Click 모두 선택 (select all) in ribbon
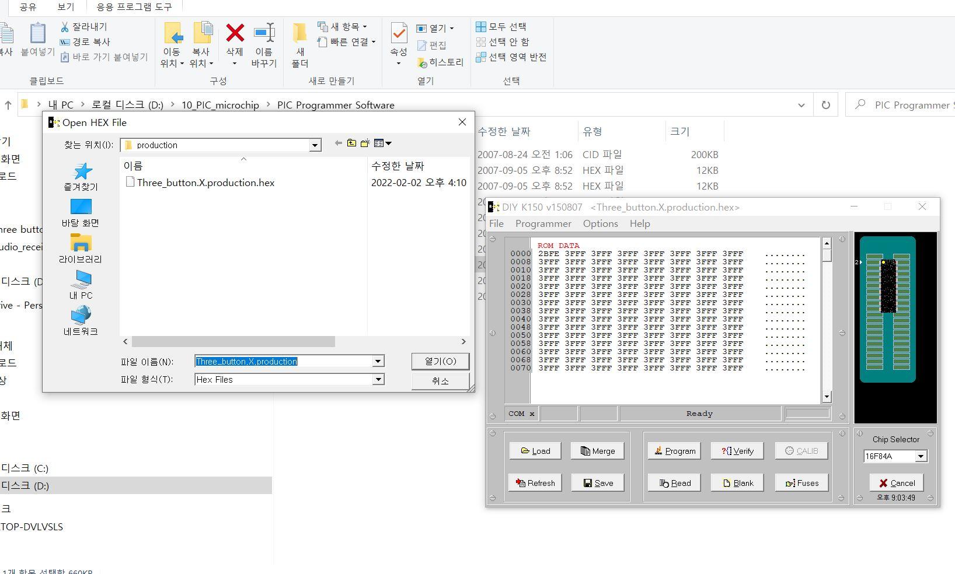The image size is (955, 574). click(501, 27)
